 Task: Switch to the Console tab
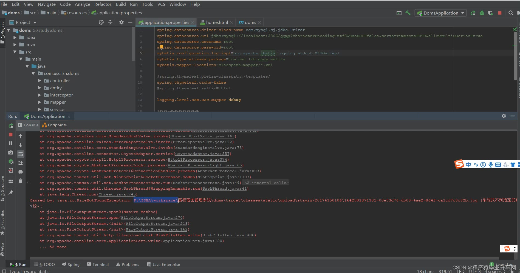28,125
